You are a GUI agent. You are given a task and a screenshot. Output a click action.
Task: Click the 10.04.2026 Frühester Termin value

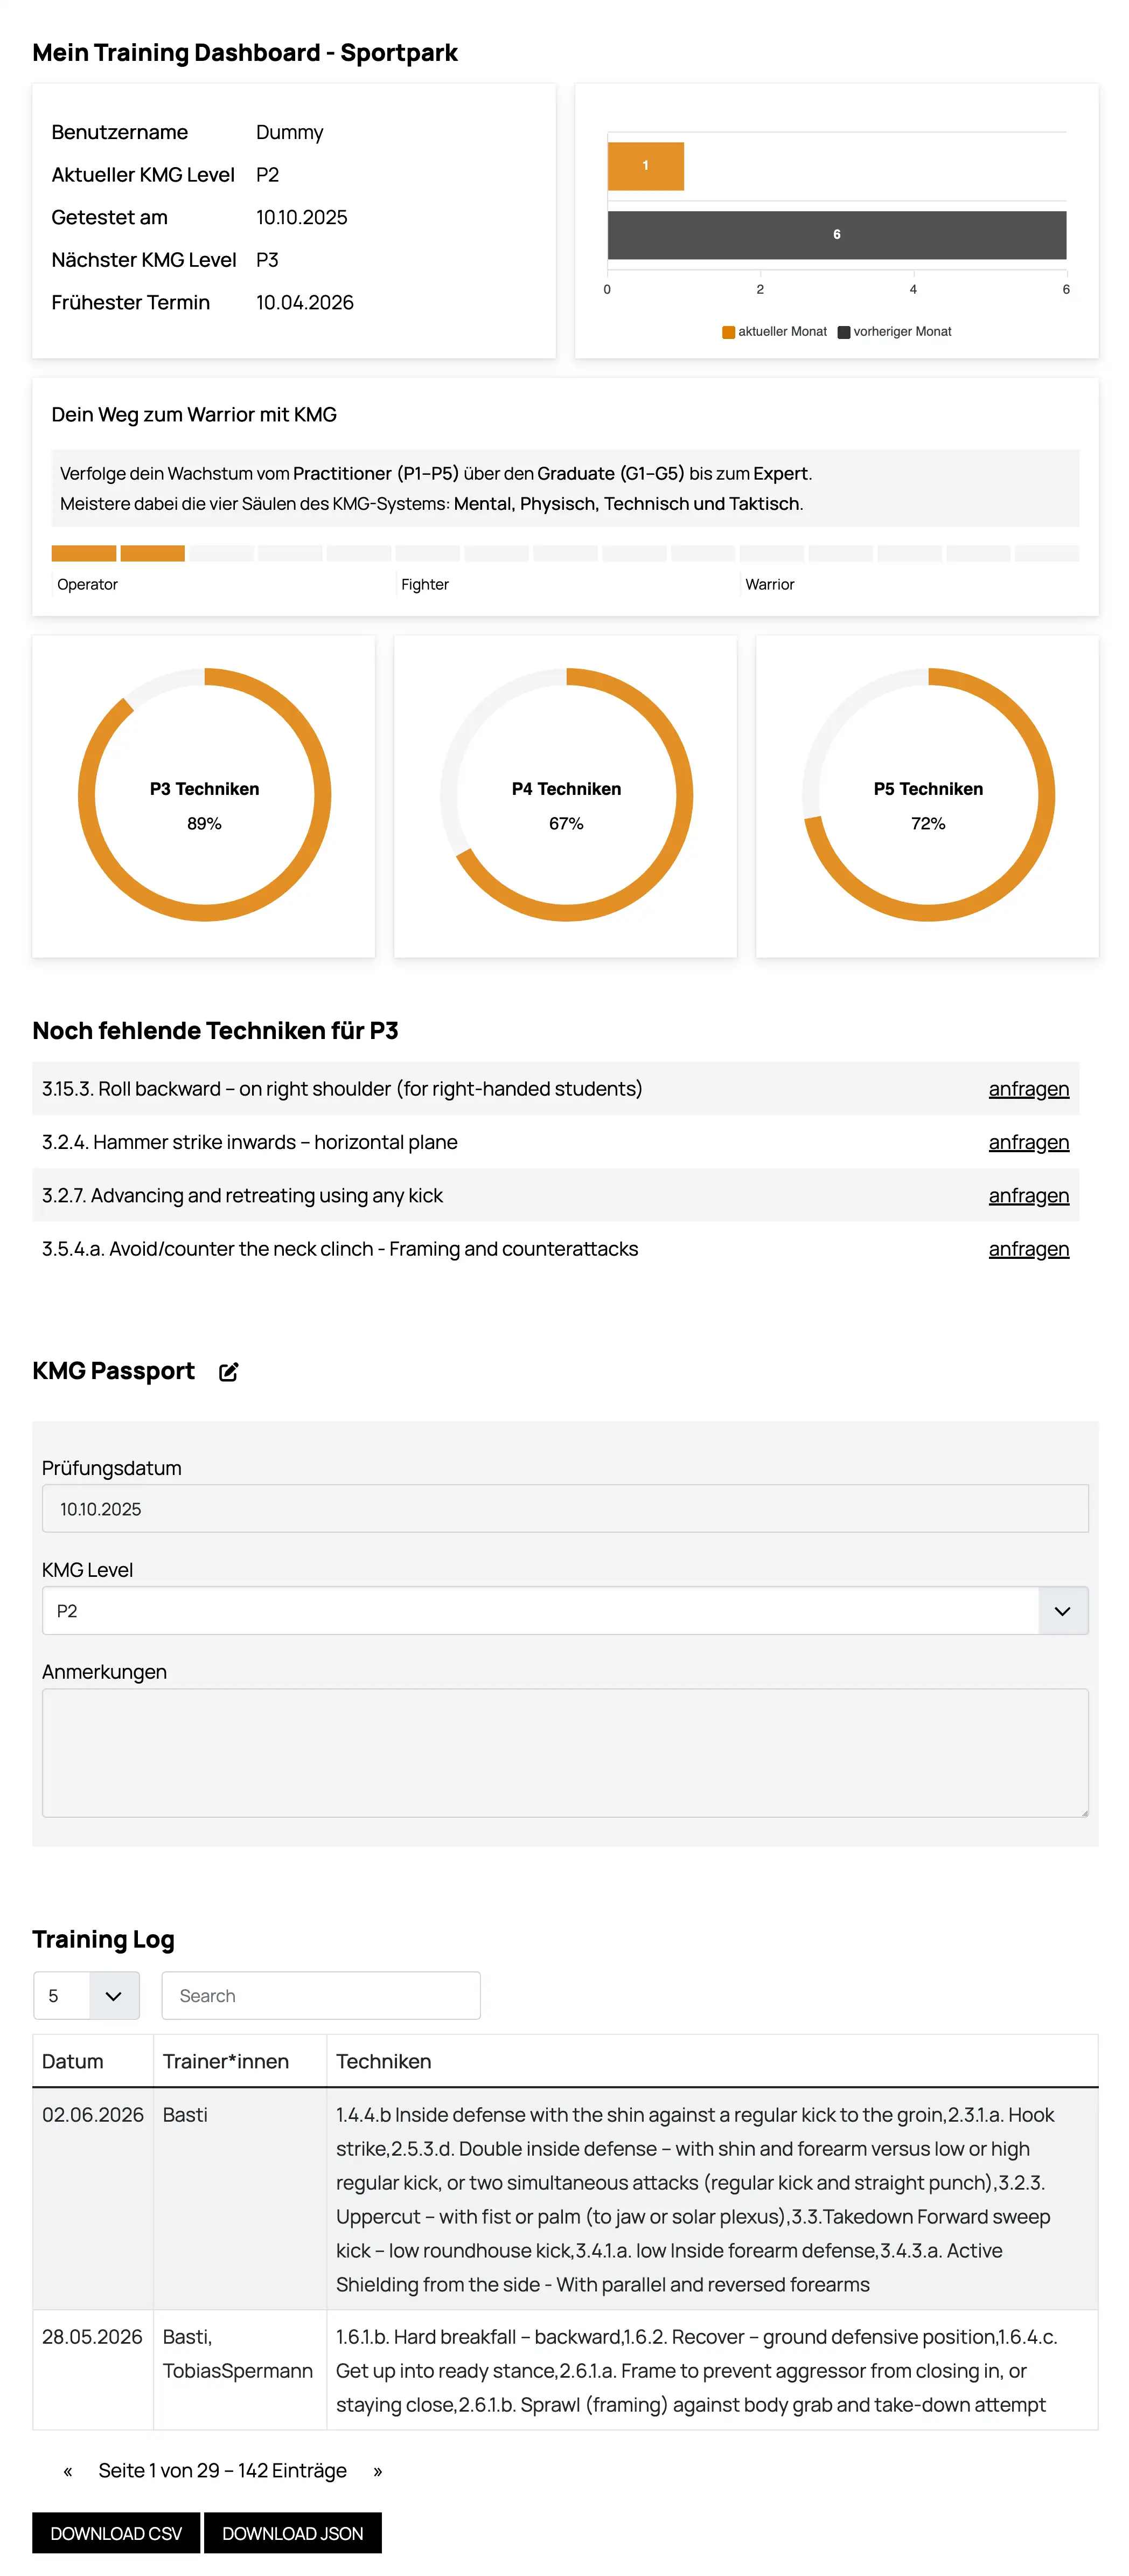(x=305, y=302)
